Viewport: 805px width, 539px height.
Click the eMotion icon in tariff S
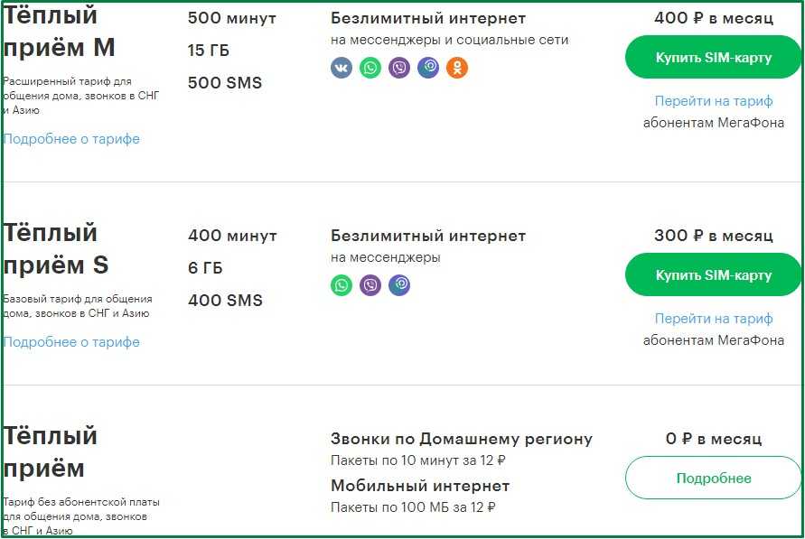tap(399, 285)
